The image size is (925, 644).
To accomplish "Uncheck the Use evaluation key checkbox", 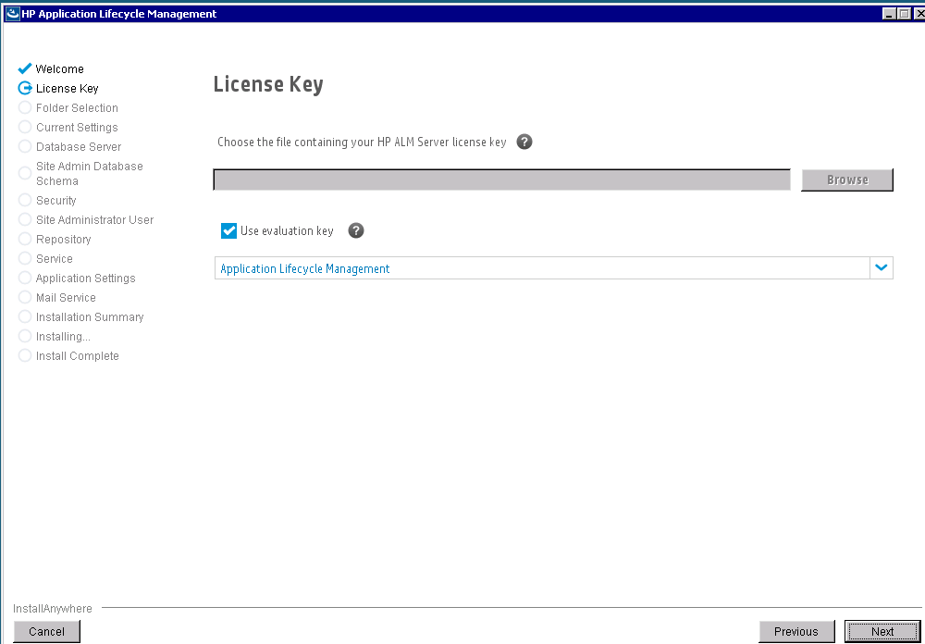I will coord(228,230).
